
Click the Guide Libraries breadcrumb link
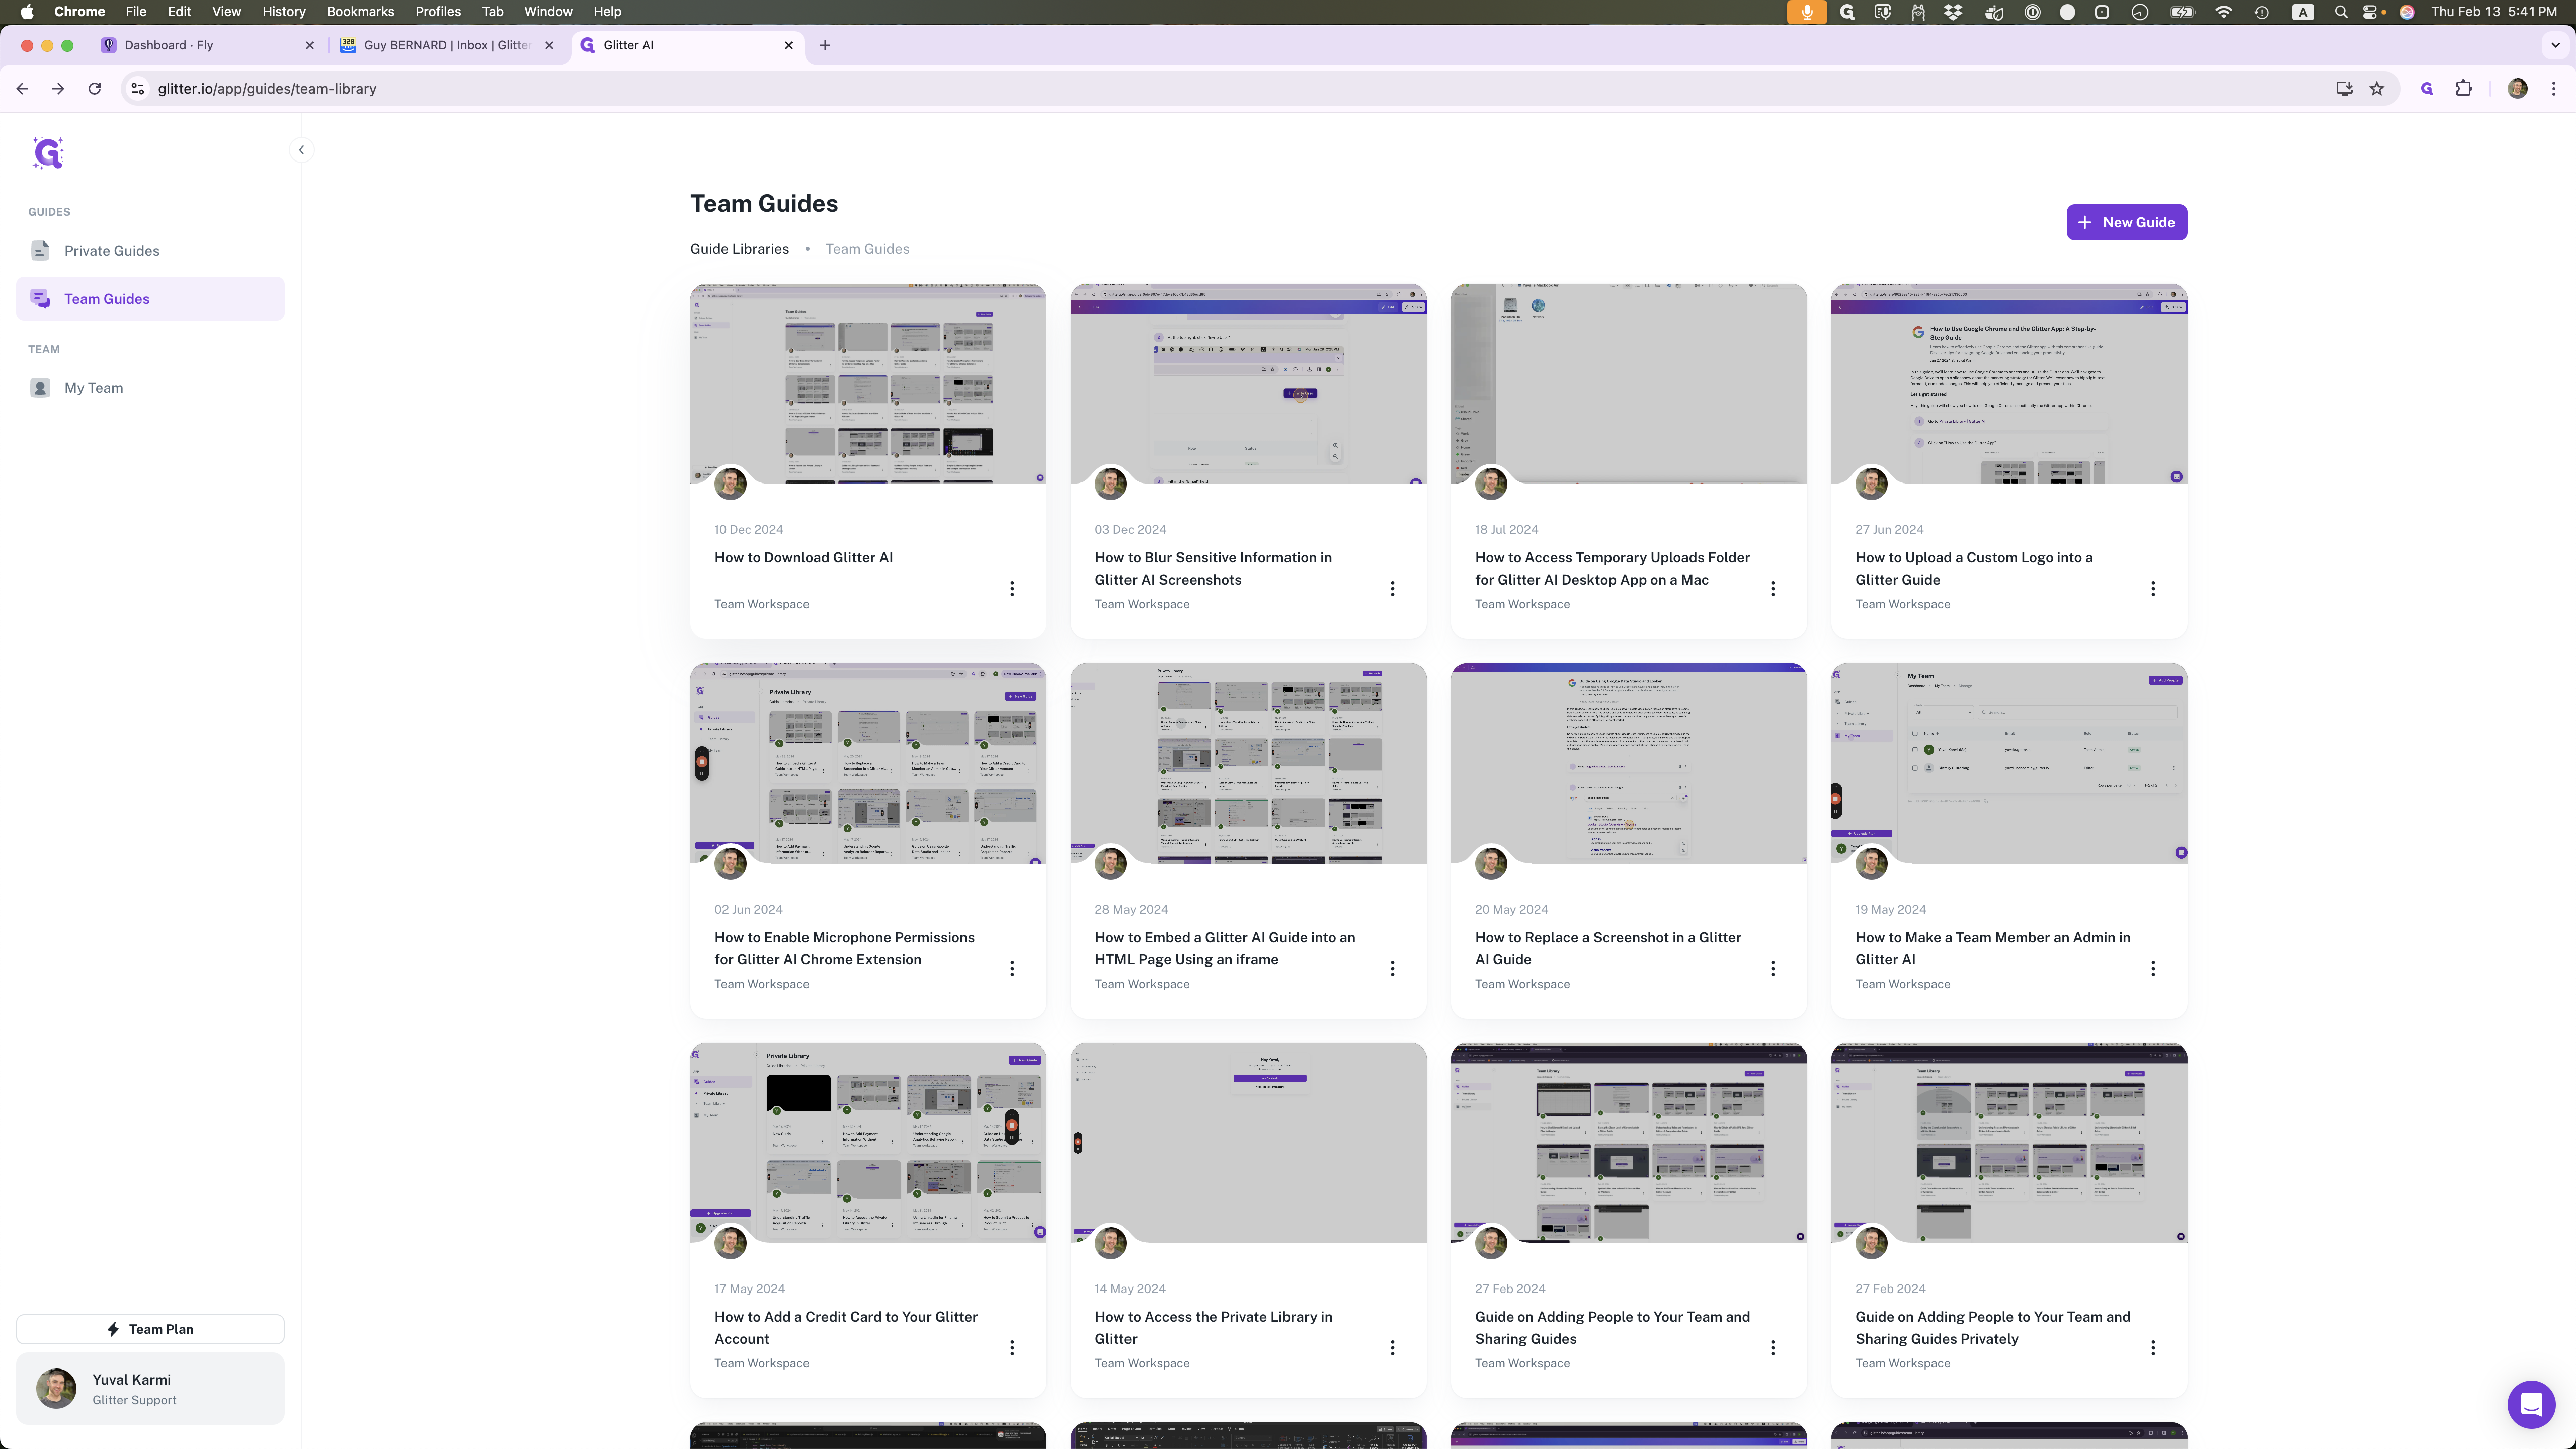739,249
